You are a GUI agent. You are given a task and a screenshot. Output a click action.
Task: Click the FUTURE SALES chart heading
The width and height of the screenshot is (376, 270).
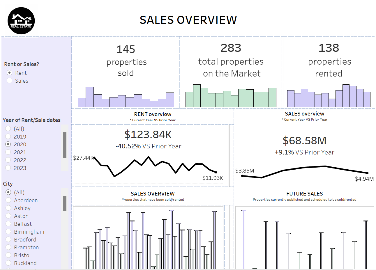[x=304, y=194]
